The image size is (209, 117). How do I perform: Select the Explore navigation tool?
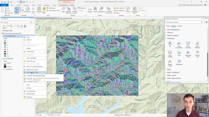tap(17, 10)
